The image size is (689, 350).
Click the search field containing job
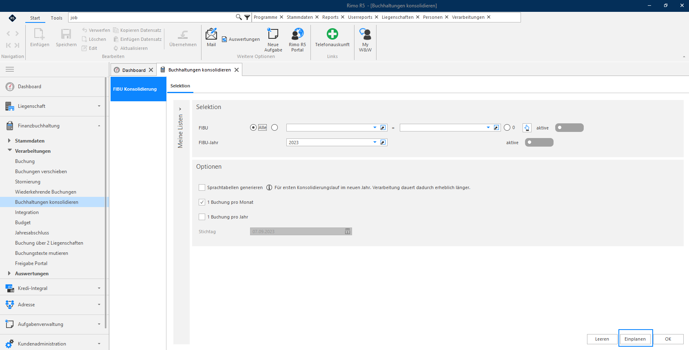pyautogui.click(x=152, y=18)
